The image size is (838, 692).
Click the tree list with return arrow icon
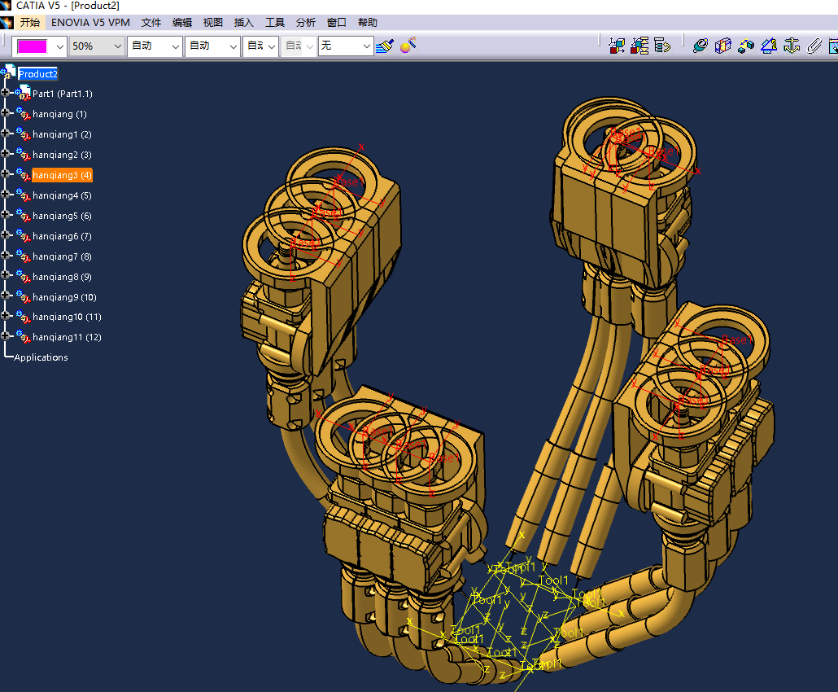coord(661,46)
